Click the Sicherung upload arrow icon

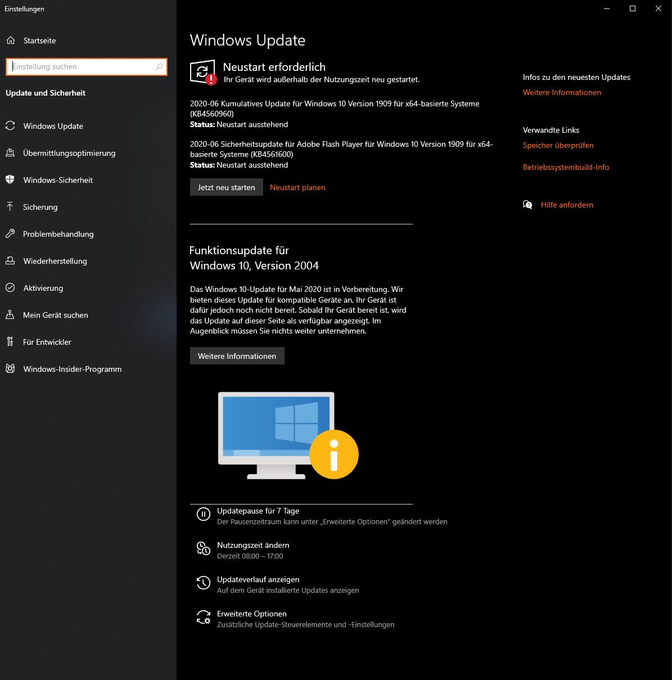tap(10, 207)
